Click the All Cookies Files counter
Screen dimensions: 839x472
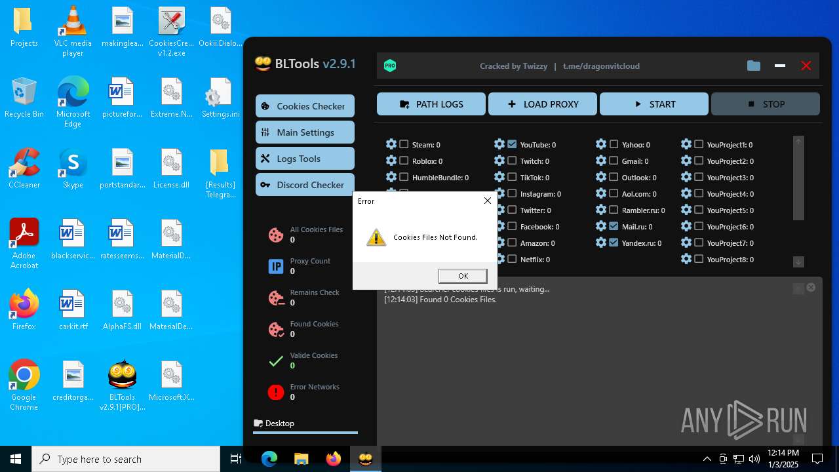click(x=306, y=235)
